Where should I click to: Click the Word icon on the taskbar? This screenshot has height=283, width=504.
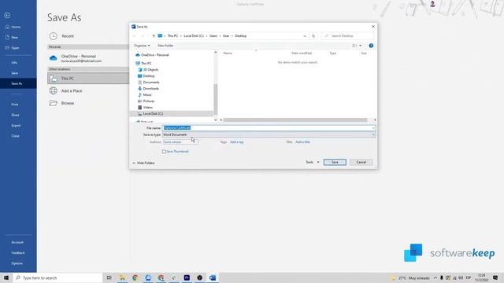pyautogui.click(x=213, y=277)
